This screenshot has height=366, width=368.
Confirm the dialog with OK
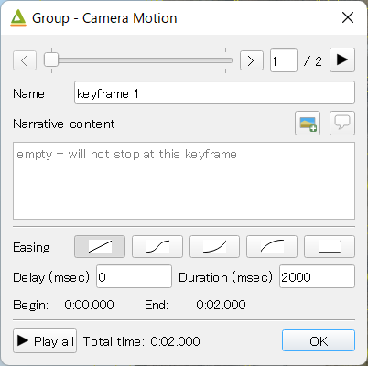[x=319, y=340]
